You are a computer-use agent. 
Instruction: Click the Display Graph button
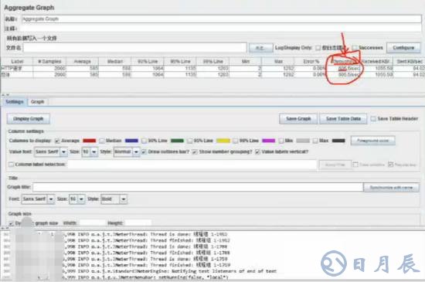[28, 119]
